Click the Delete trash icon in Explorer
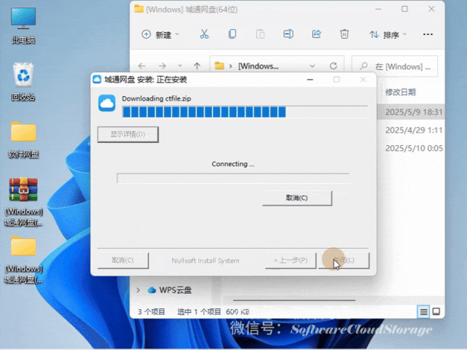This screenshot has height=350, width=467. coord(344,34)
